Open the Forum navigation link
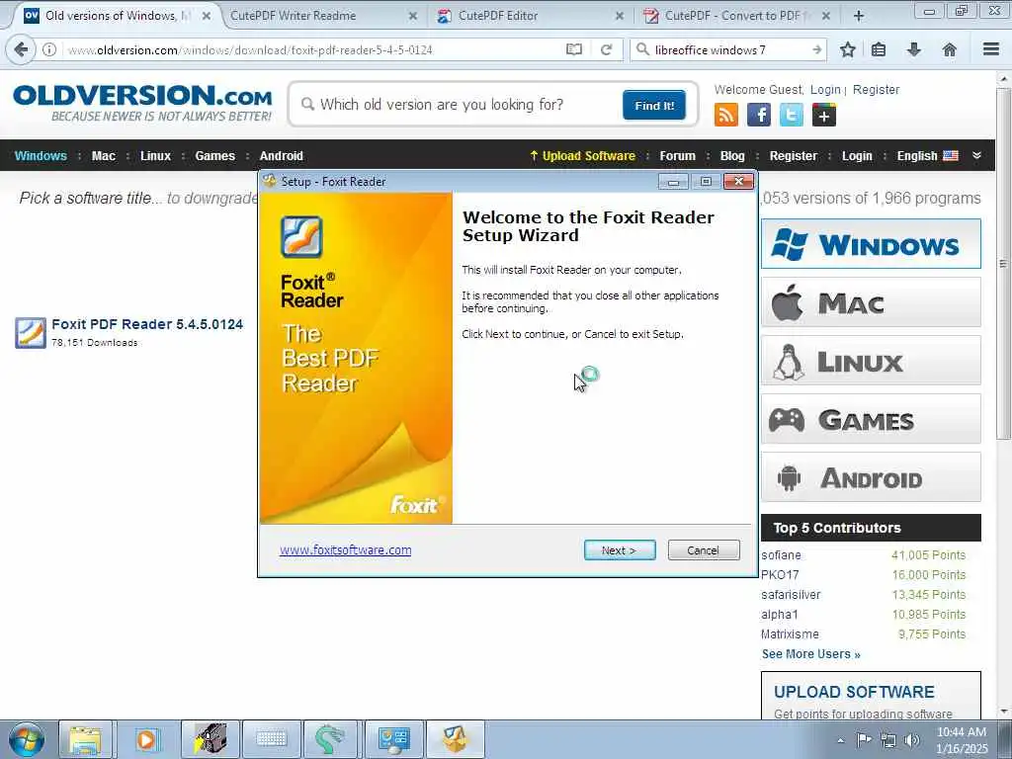The height and width of the screenshot is (759, 1012). (x=678, y=155)
